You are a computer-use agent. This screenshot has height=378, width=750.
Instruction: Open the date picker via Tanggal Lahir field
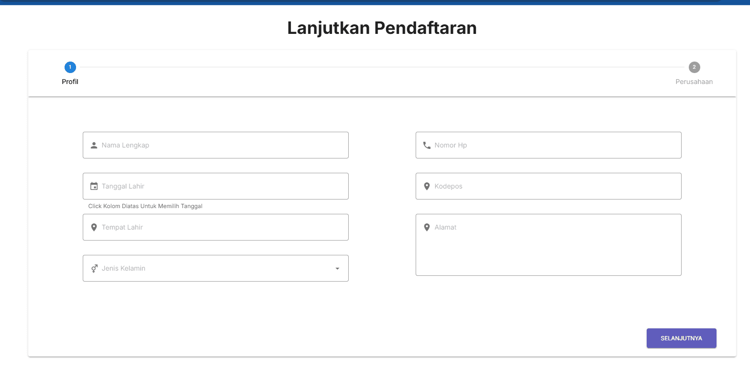[x=215, y=186]
